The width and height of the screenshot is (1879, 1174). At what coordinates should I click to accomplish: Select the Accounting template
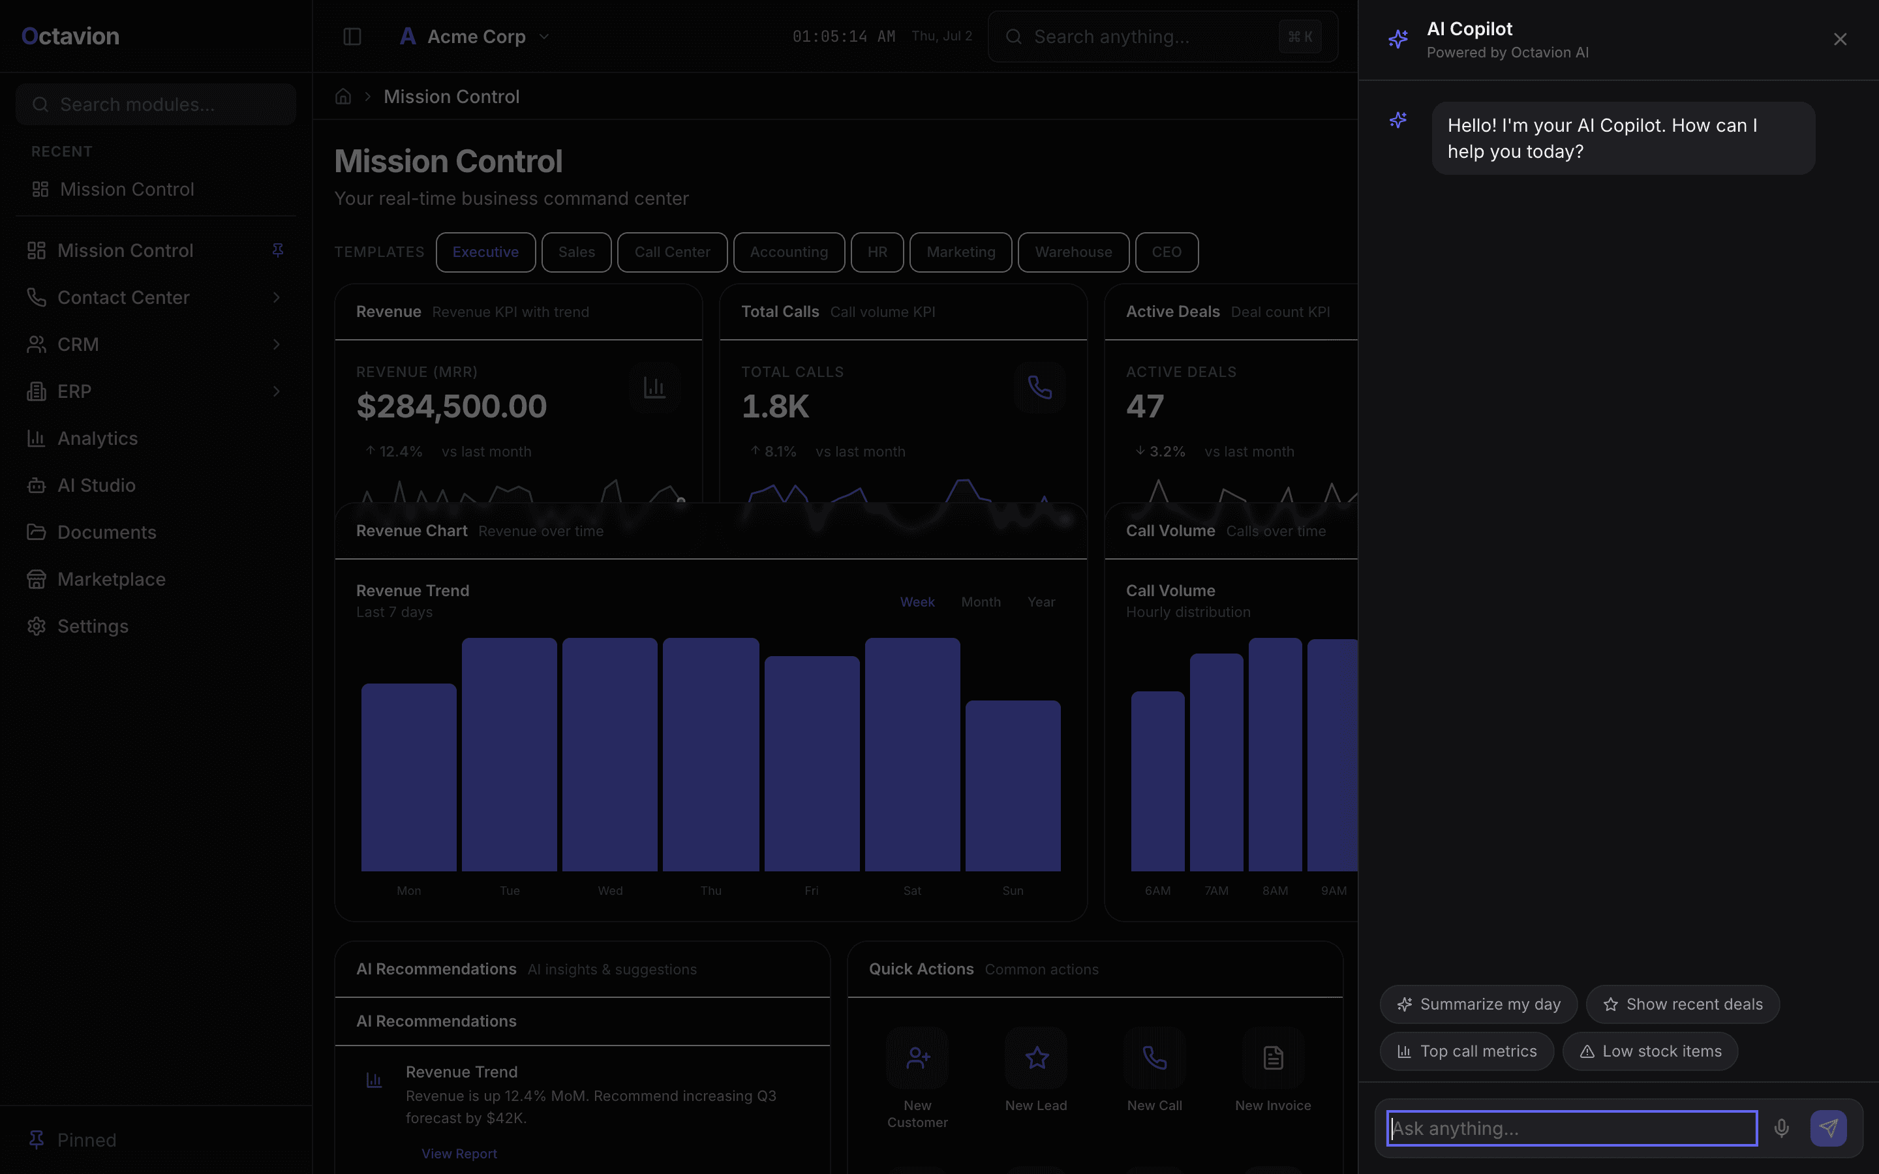[x=789, y=252]
